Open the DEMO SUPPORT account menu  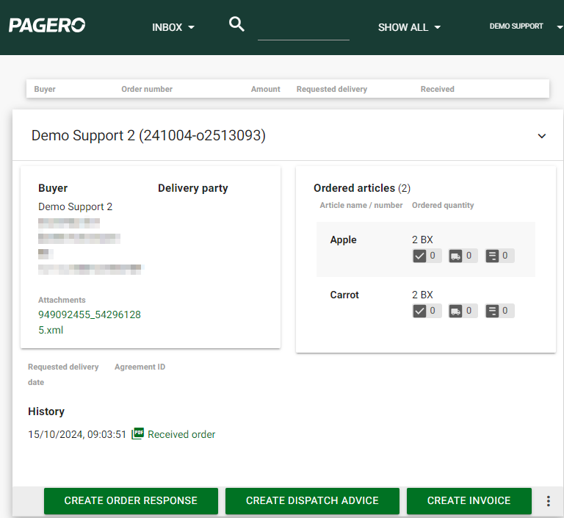[526, 26]
